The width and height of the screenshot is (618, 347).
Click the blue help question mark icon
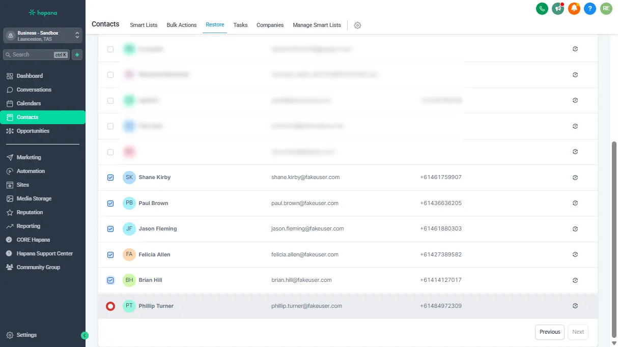coord(590,8)
